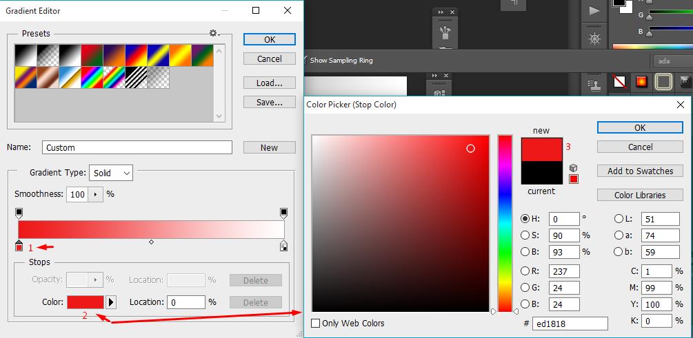Select the Lab b radio button
The image size is (693, 338).
coord(619,252)
